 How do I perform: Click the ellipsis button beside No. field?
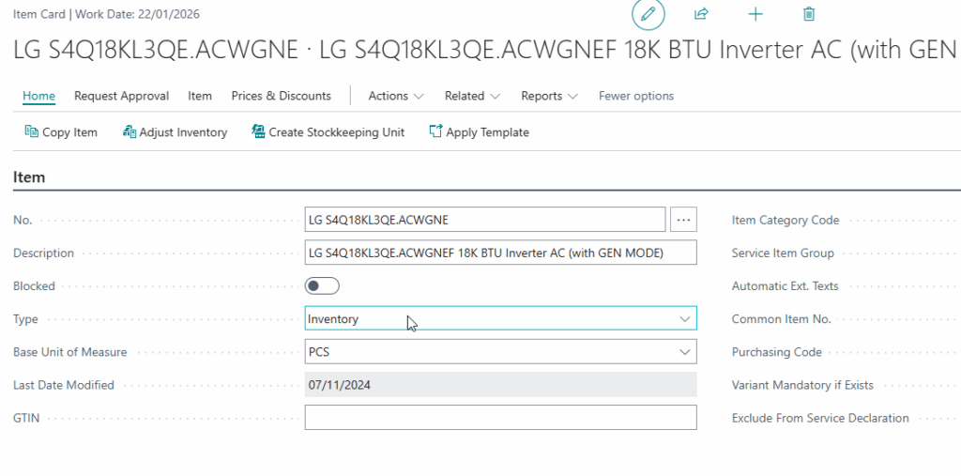[x=683, y=220]
